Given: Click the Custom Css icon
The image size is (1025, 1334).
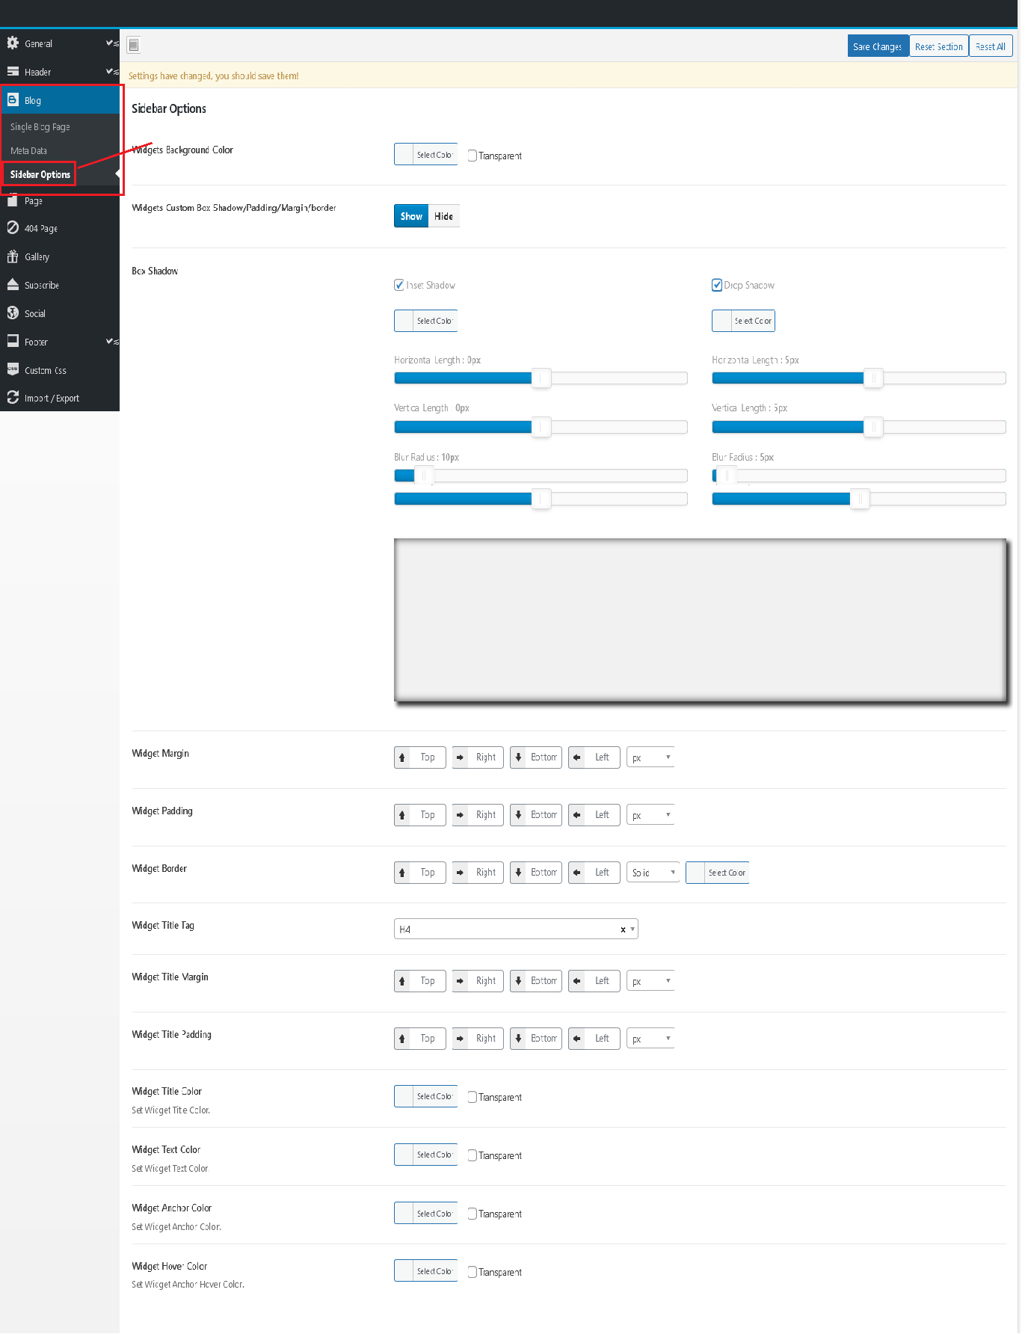Looking at the screenshot, I should pyautogui.click(x=13, y=369).
